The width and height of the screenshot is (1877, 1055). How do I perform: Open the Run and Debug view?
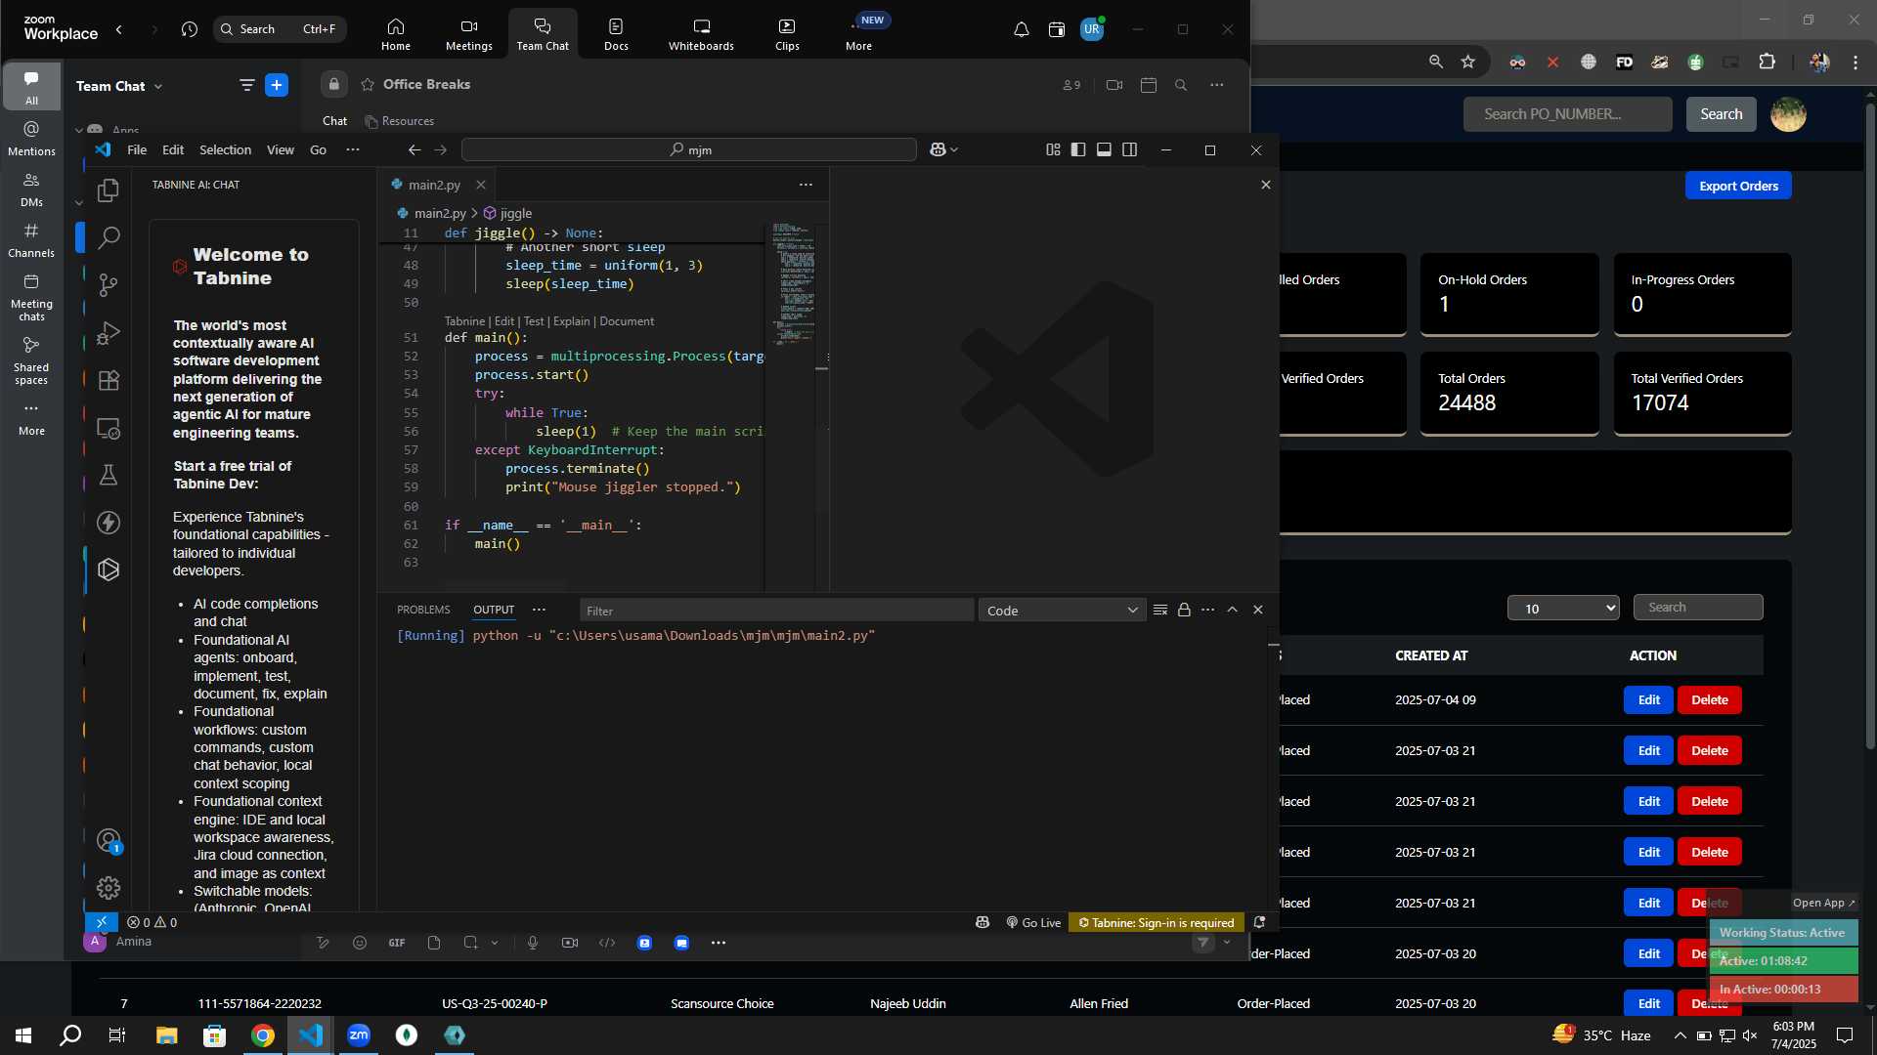(109, 333)
